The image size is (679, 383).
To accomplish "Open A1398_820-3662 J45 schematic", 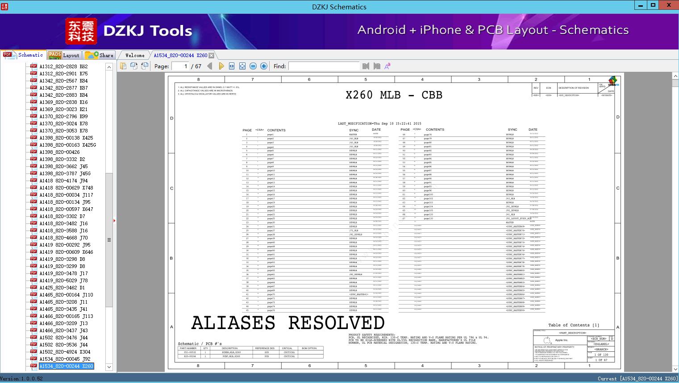I will pyautogui.click(x=63, y=166).
